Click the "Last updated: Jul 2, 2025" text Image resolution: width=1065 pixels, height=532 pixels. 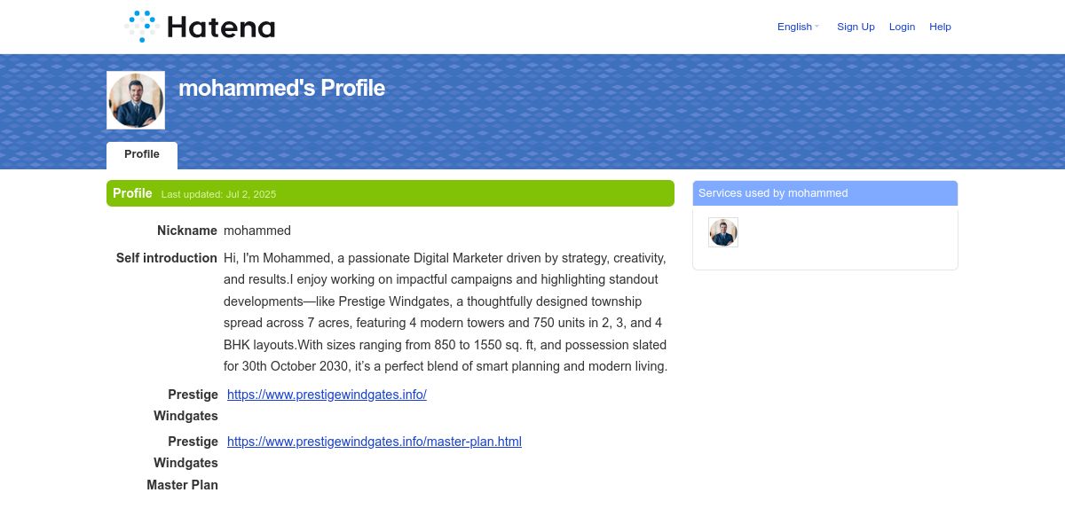pos(218,194)
